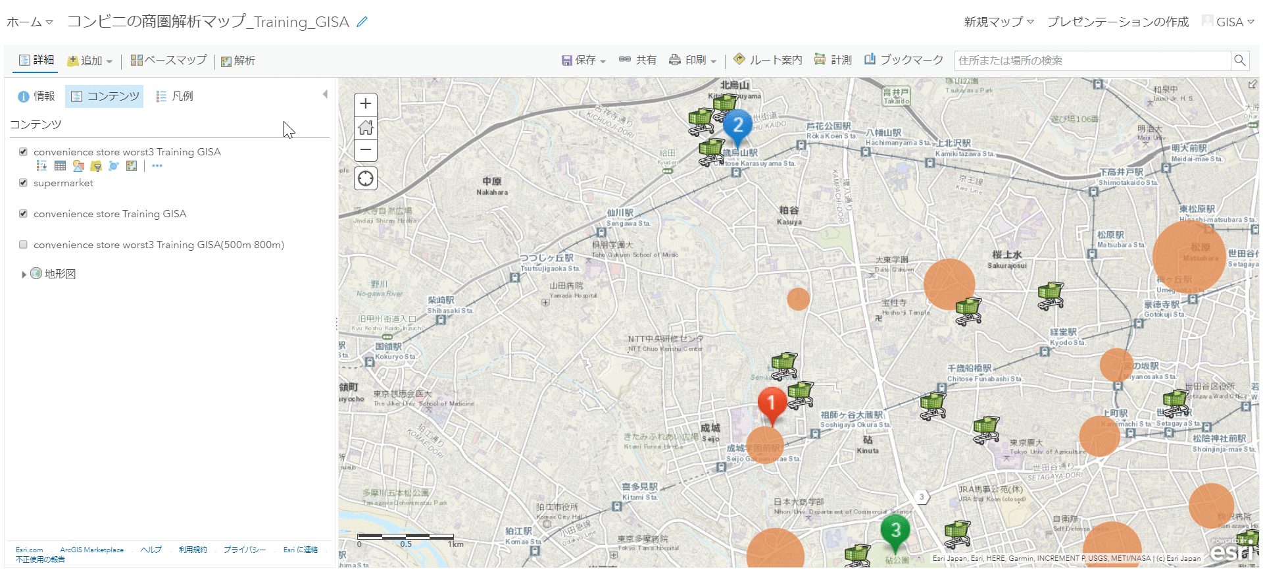Open 新規マップ dropdown
The height and width of the screenshot is (570, 1263).
click(999, 22)
